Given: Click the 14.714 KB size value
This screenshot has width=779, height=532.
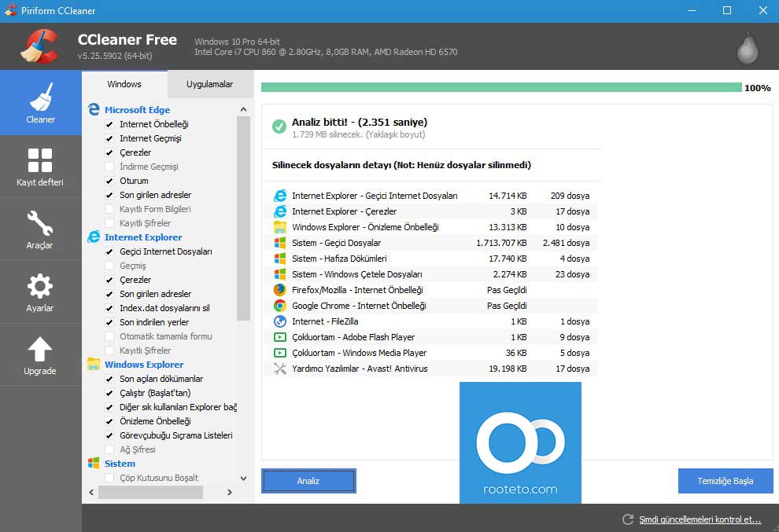Looking at the screenshot, I should pos(508,196).
